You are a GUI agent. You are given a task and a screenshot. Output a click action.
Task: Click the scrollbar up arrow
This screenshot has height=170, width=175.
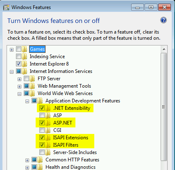(164, 49)
